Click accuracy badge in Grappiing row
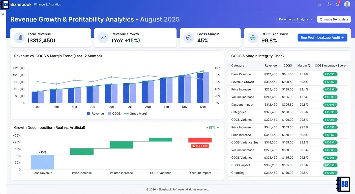Viewport: 355px width, 194px height. pyautogui.click(x=330, y=173)
